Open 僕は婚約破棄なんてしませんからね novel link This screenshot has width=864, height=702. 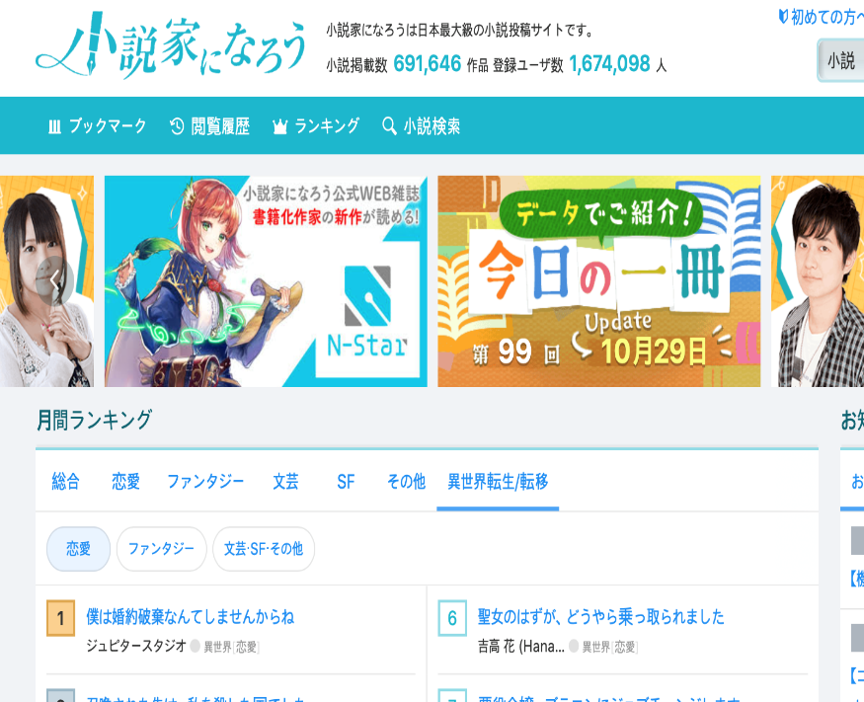coord(191,616)
